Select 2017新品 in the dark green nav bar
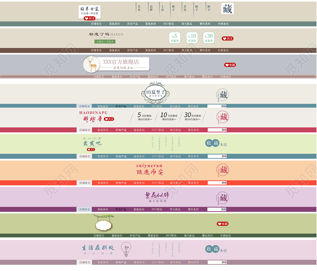Viewport: 317px width, 271px height. [x=171, y=236]
